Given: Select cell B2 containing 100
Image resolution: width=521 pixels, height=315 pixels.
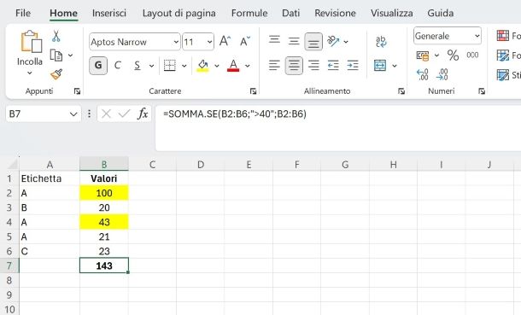Looking at the screenshot, I should 104,193.
